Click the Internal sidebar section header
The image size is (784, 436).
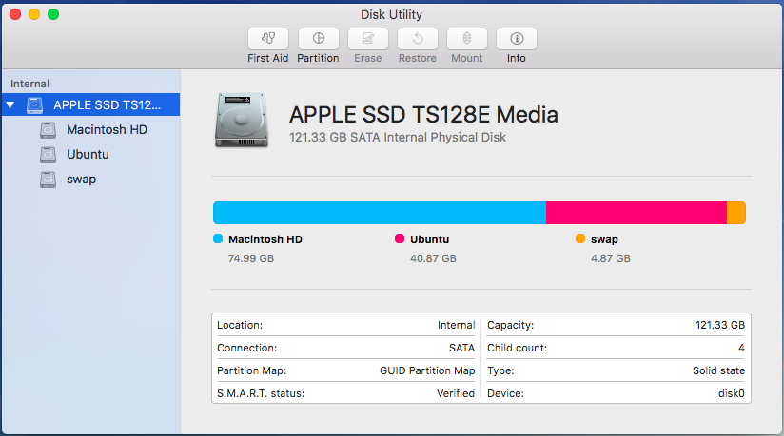click(30, 84)
